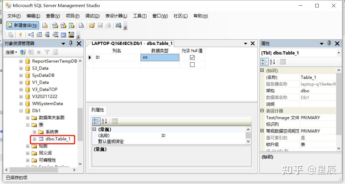
Task: Expand the Db1 视图 node
Action: 27,146
